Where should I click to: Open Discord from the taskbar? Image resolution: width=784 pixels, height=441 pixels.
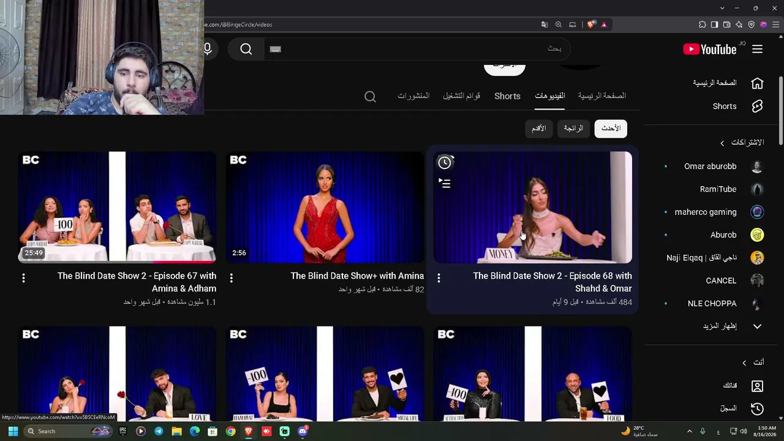pyautogui.click(x=303, y=431)
